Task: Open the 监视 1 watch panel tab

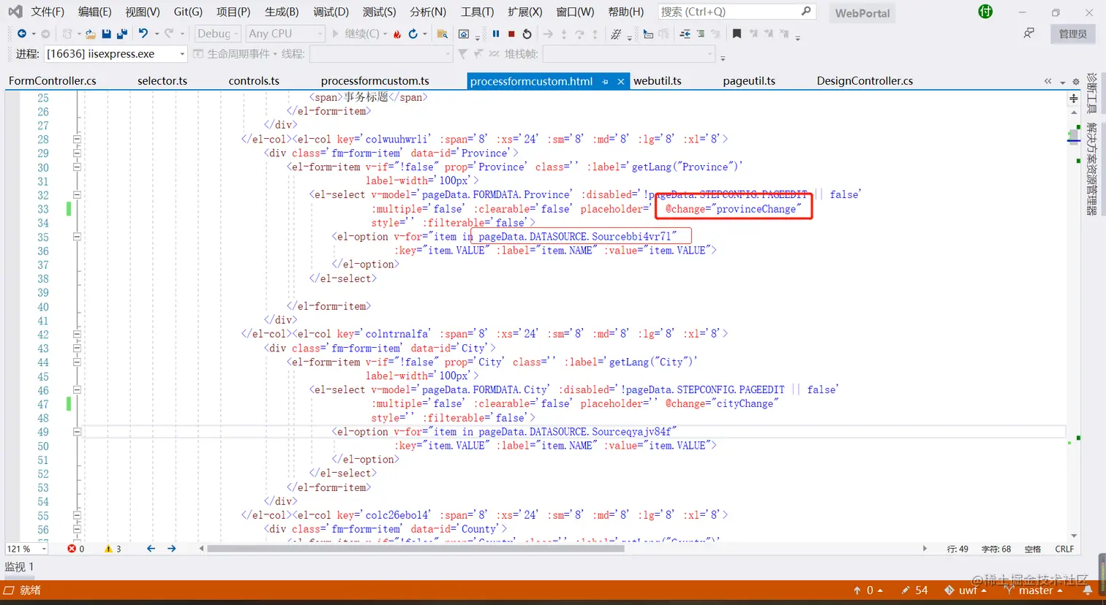Action: coord(20,567)
